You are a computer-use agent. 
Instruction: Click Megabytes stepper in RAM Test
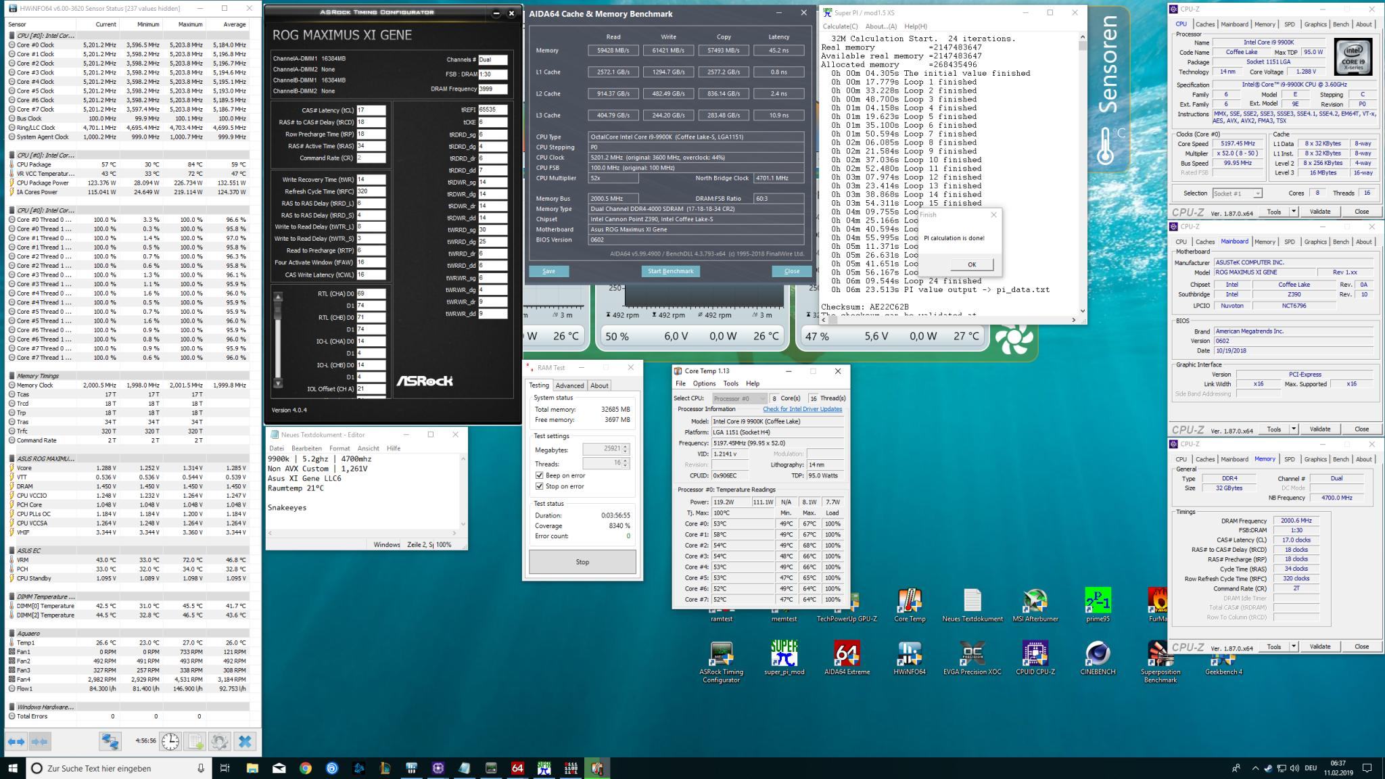pos(626,449)
